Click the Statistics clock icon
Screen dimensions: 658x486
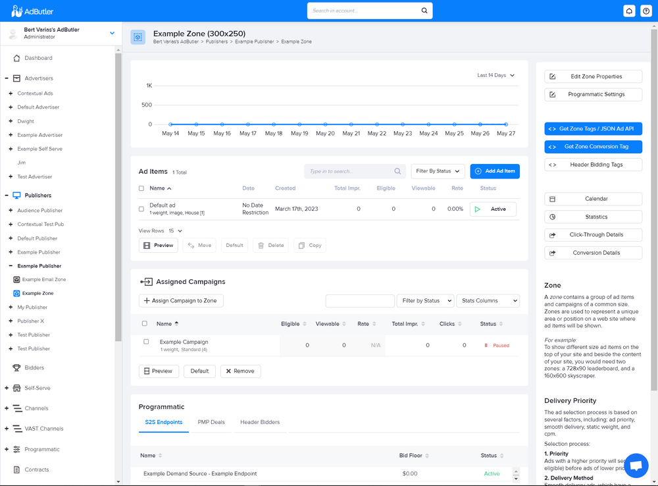pos(552,217)
